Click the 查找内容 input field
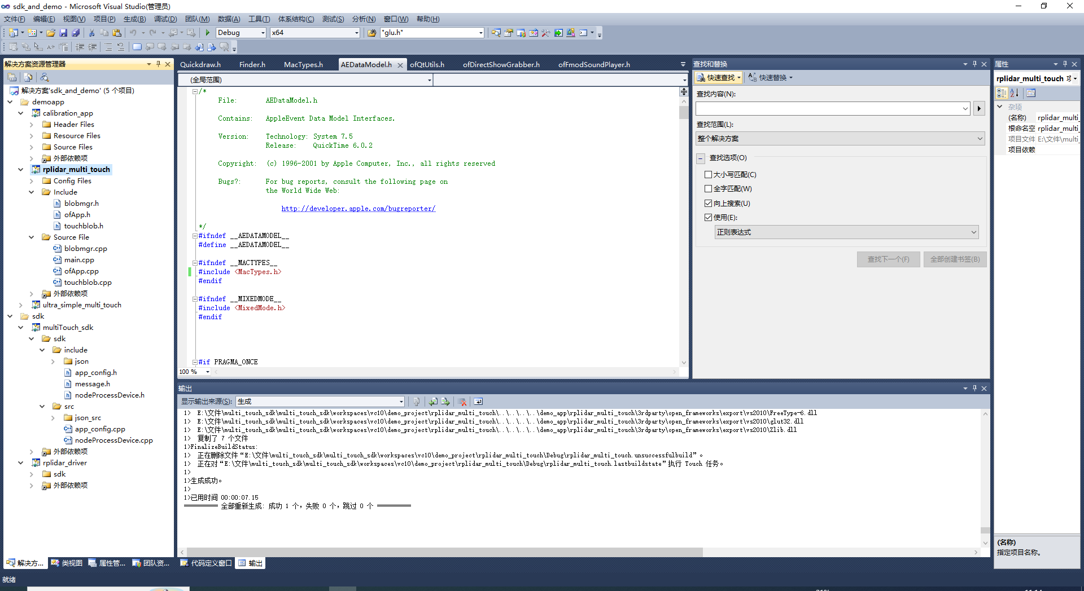The height and width of the screenshot is (591, 1084). tap(833, 108)
